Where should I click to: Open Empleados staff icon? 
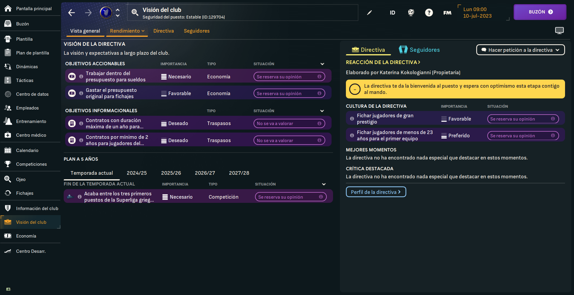click(x=8, y=108)
